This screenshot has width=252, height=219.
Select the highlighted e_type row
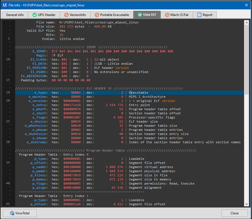[130, 93]
